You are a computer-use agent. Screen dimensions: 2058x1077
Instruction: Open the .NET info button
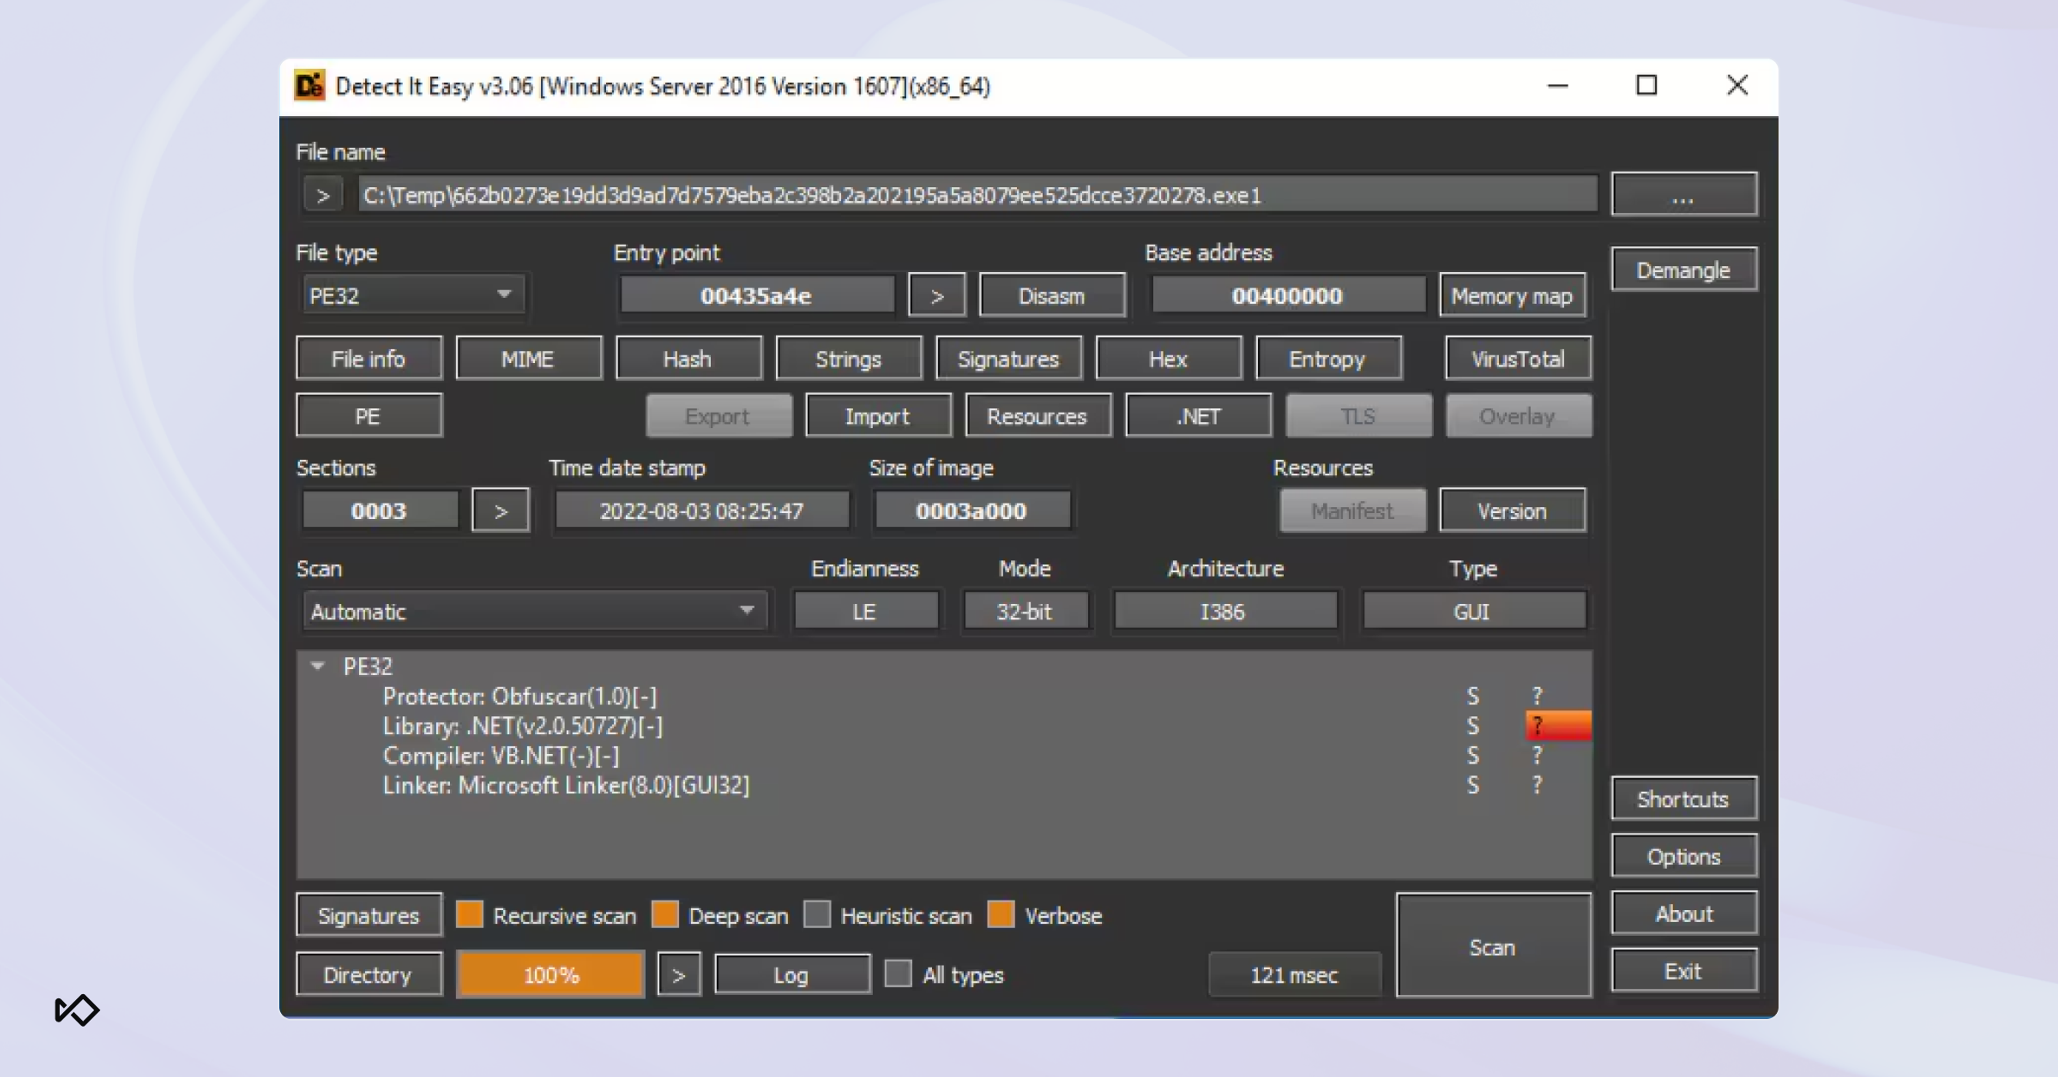1198,415
